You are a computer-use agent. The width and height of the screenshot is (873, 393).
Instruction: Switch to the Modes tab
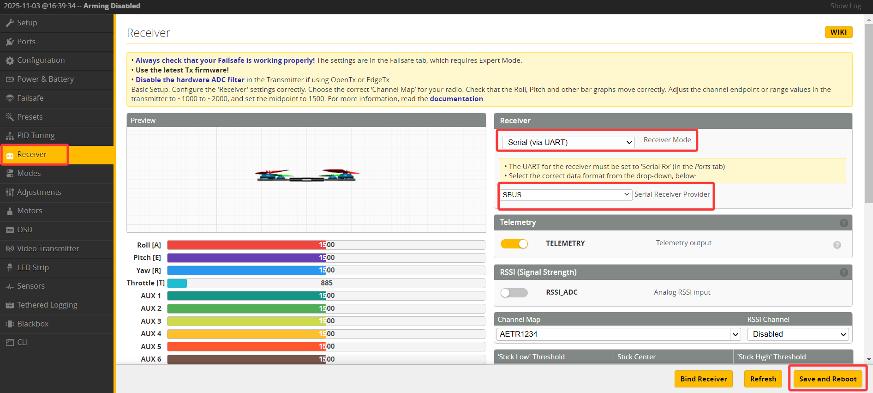point(29,173)
